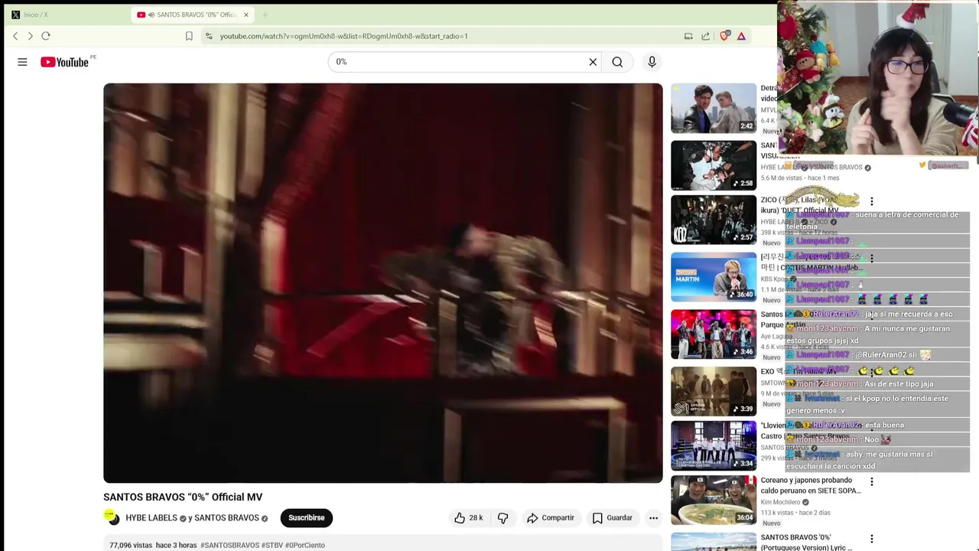Open HYBE LABELS channel avatar

pyautogui.click(x=112, y=518)
